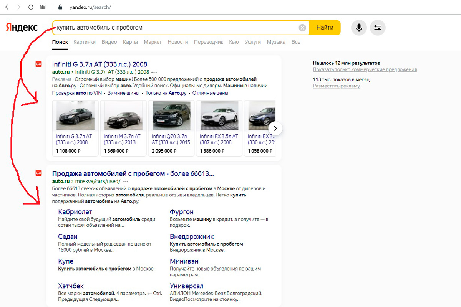Screen dimensions: 461x307
Task: Click auto.ru favicon beside Infiniti ad result
Action: click(x=38, y=64)
